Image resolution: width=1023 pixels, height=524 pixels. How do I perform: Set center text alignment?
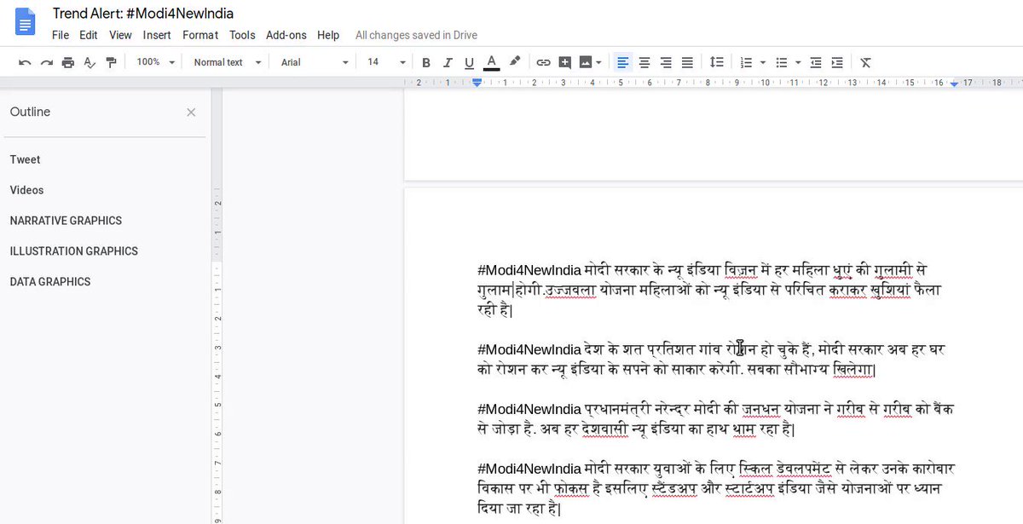(644, 62)
